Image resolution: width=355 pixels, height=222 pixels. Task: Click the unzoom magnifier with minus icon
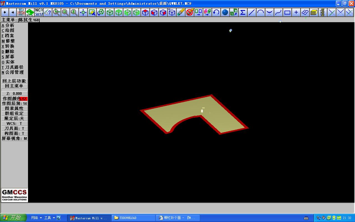point(57,12)
